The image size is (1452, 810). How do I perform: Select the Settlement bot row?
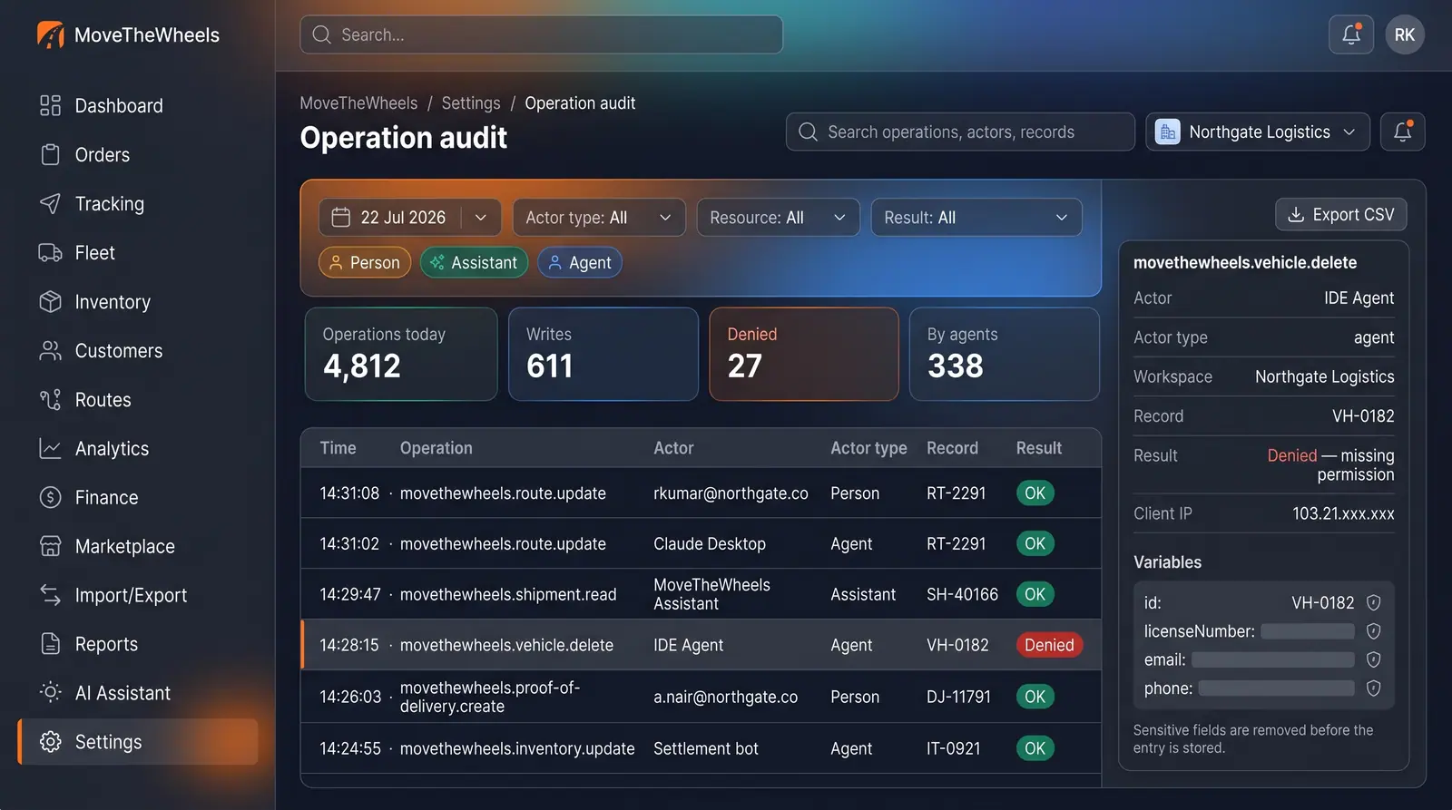pos(701,748)
